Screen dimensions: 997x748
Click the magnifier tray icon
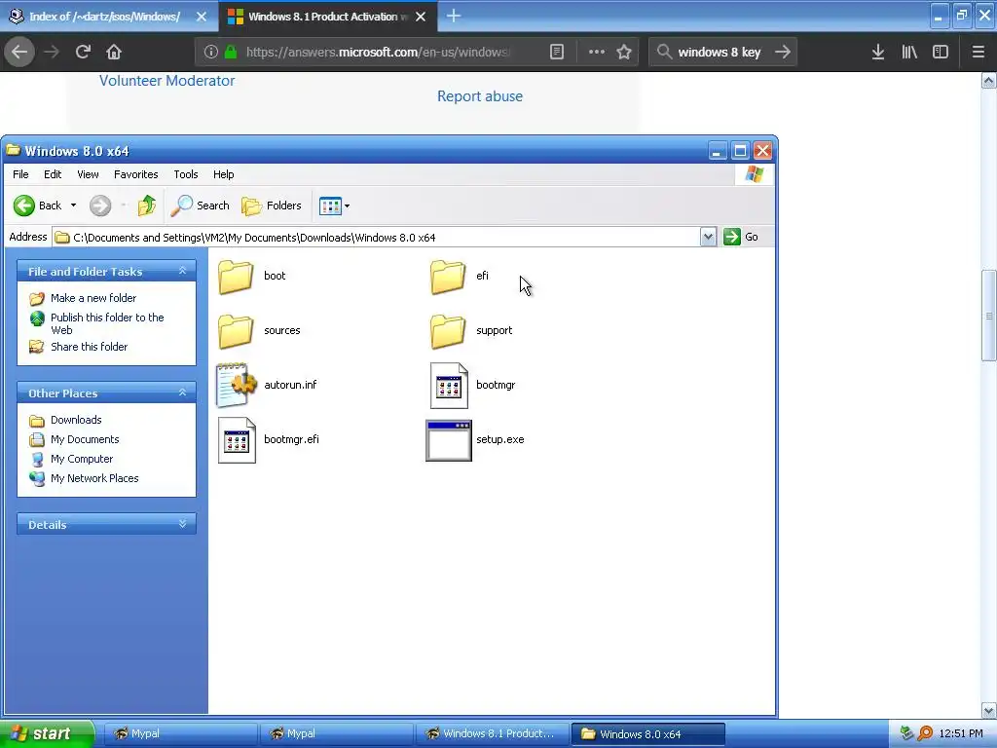coord(926,733)
